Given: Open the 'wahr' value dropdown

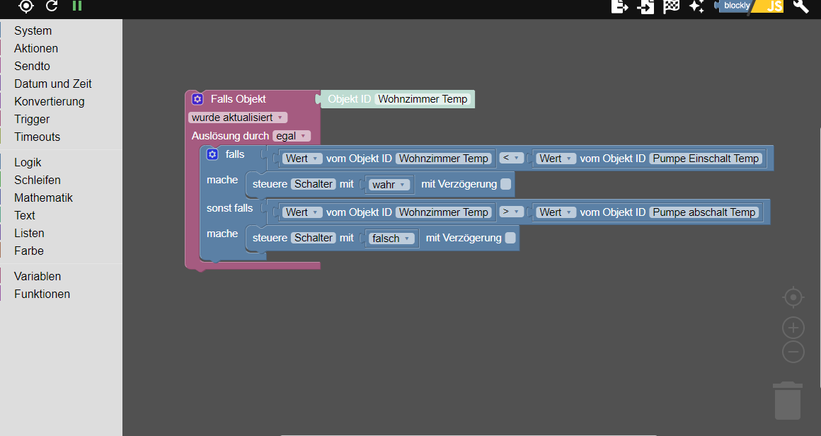Looking at the screenshot, I should point(389,185).
